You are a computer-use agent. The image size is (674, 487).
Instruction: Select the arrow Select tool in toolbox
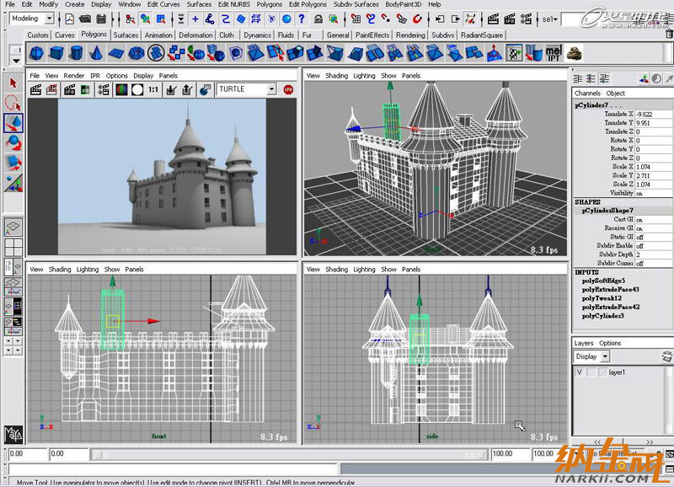[13, 83]
